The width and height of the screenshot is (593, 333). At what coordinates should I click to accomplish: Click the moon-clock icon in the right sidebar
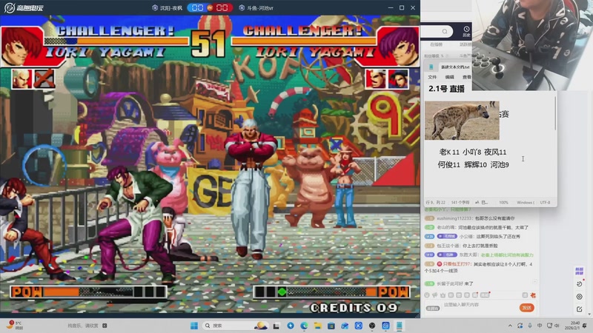coord(580,283)
